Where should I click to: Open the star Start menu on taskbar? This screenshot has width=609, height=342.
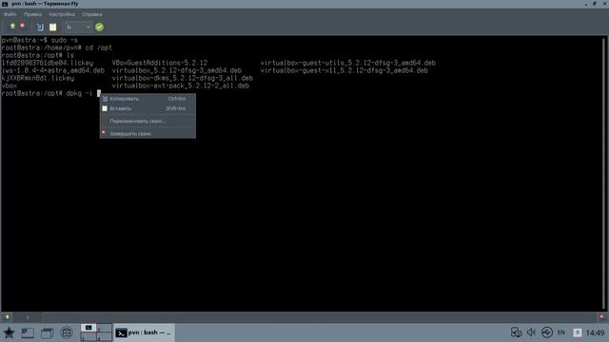9,332
